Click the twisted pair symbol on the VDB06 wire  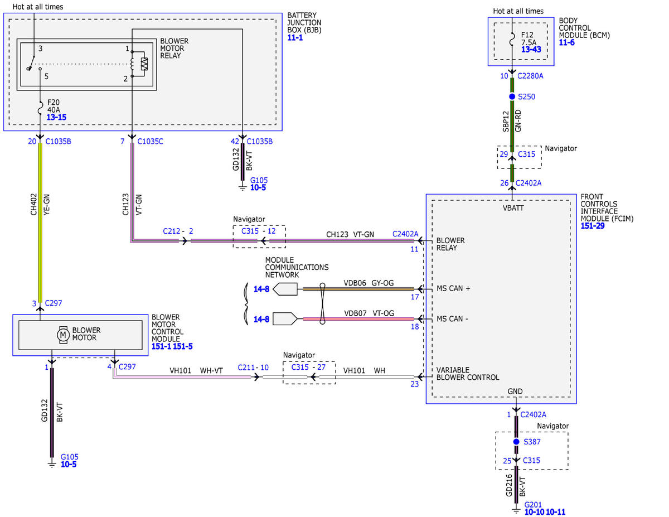pyautogui.click(x=322, y=304)
